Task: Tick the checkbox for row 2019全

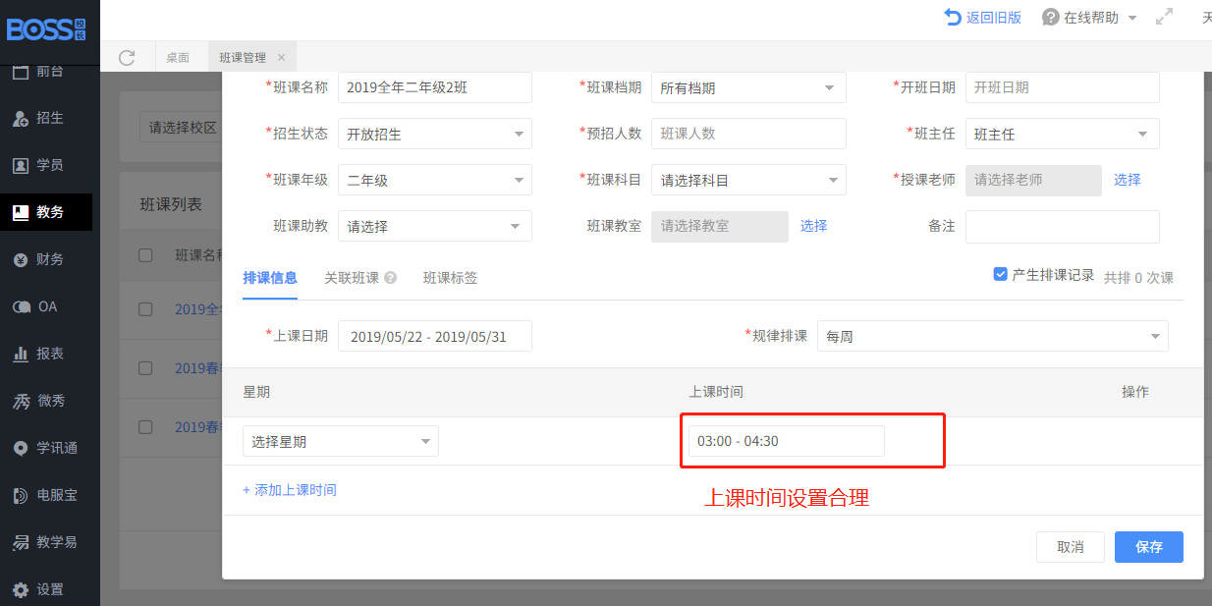Action: [145, 308]
